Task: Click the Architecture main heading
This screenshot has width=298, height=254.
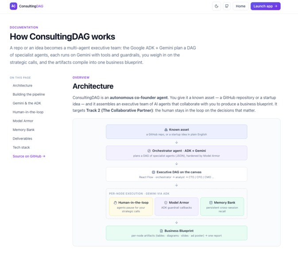Action: (93, 86)
